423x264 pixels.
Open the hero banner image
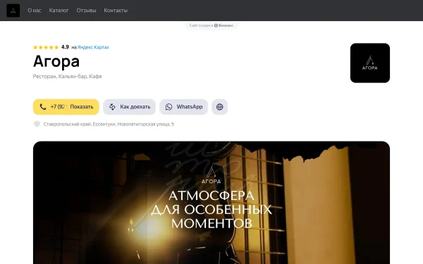(211, 203)
